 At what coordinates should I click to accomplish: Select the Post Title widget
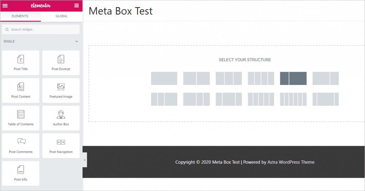21,63
